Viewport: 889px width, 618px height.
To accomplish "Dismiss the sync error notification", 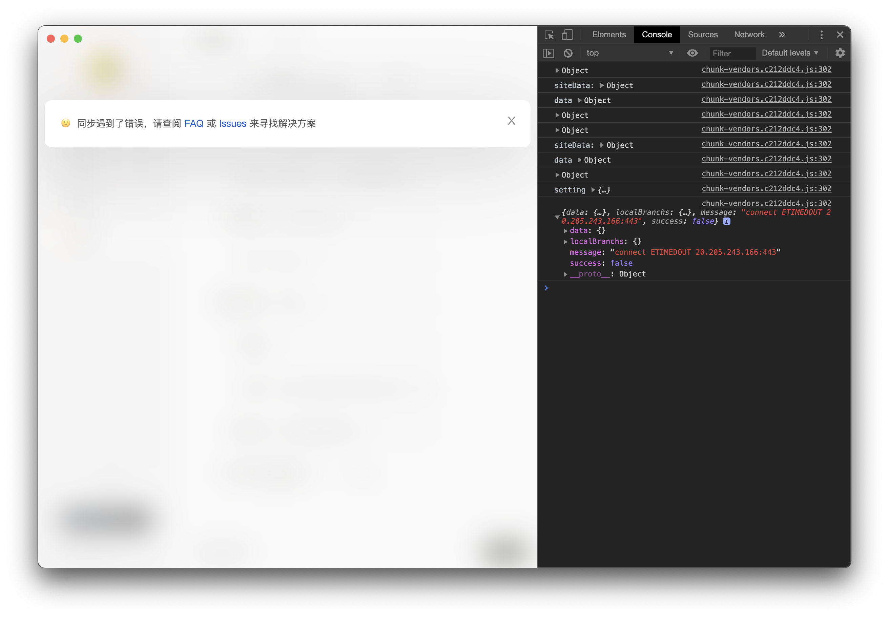I will (x=512, y=121).
